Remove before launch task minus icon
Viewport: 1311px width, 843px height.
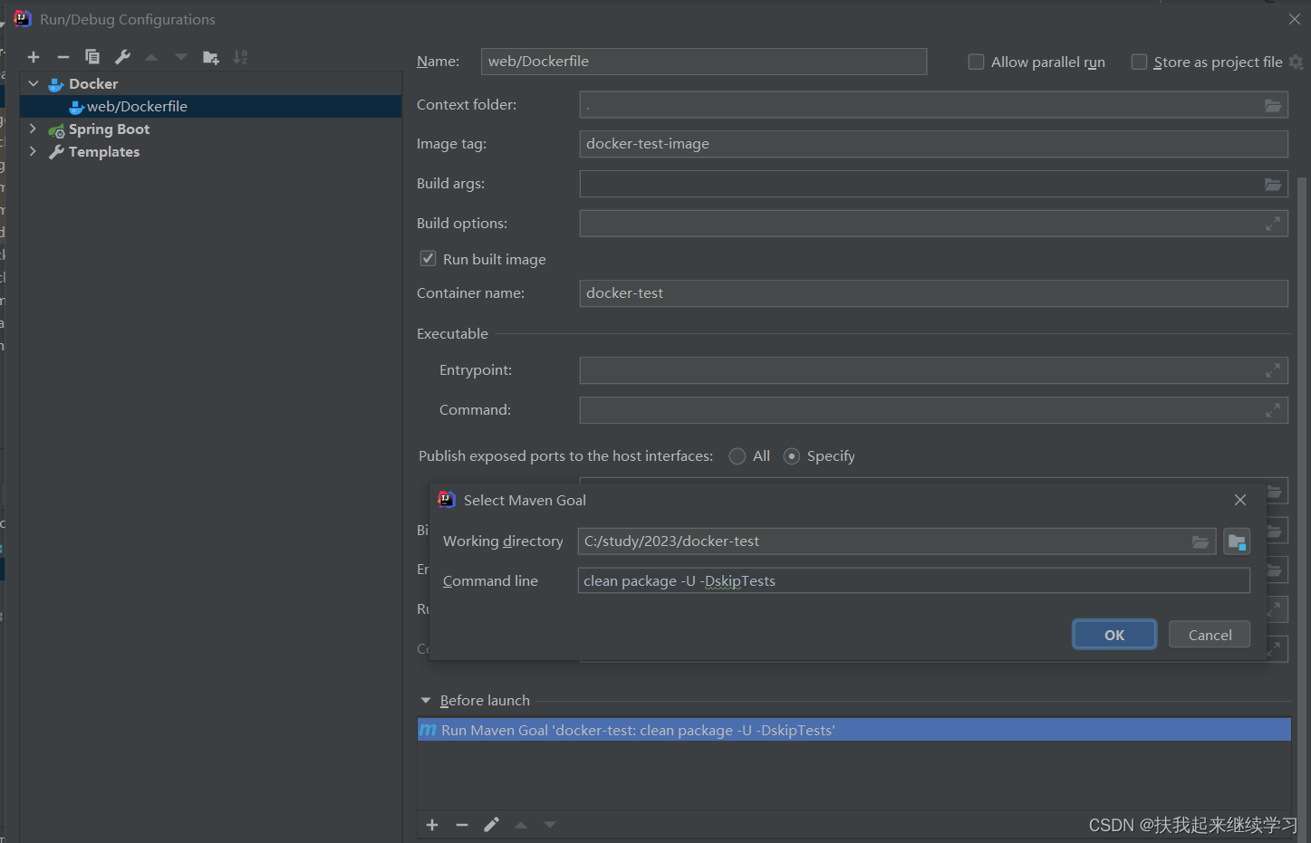pos(462,825)
